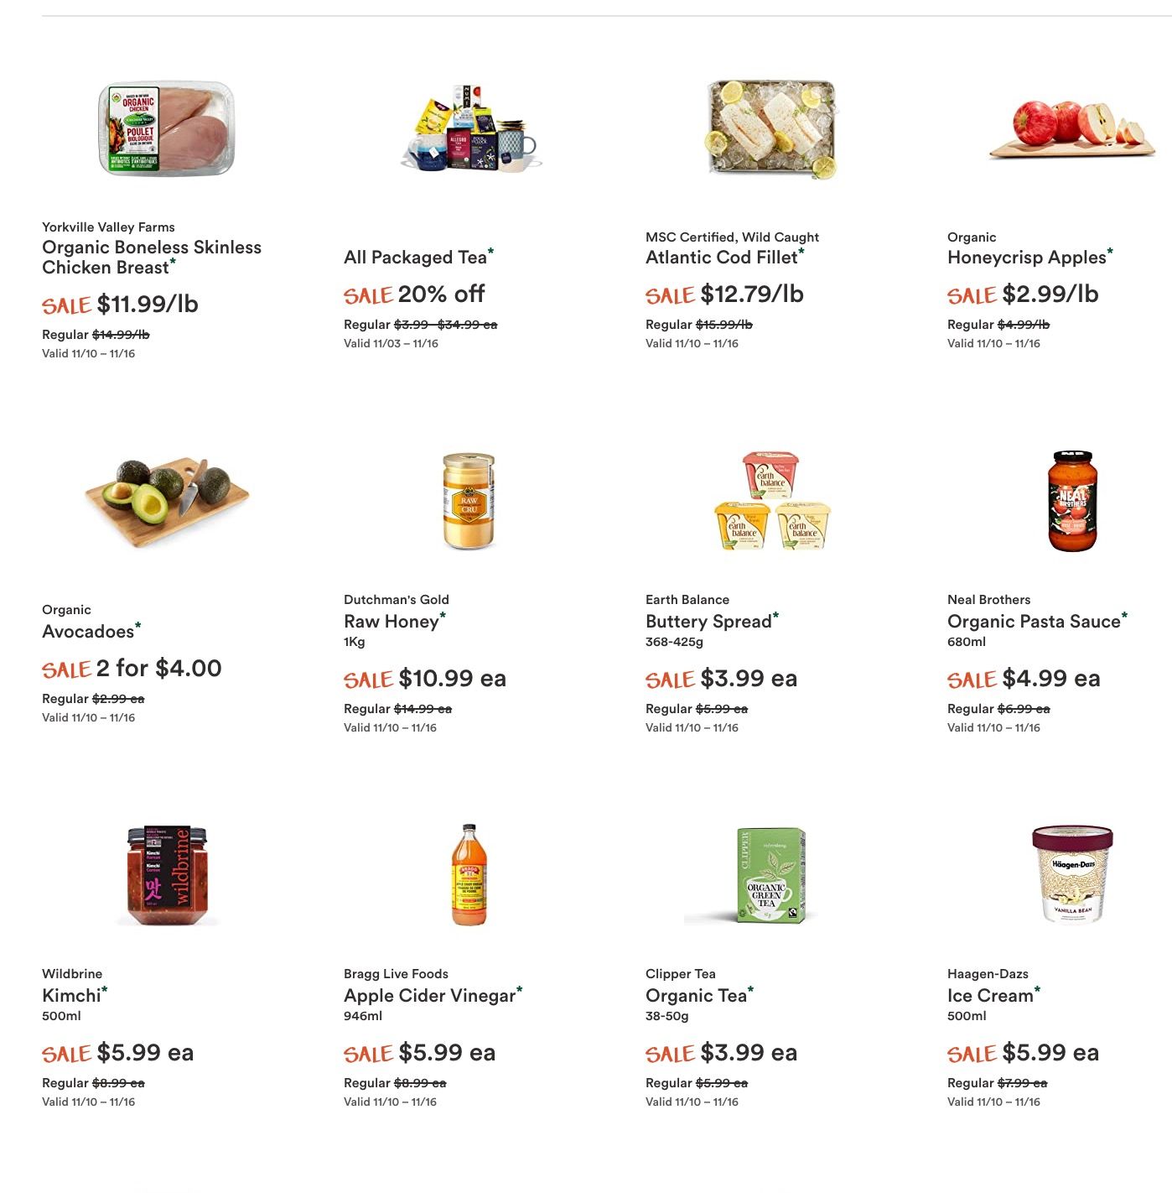The image size is (1172, 1193).
Task: Click the Neal Brothers pasta sauce jar
Action: (x=1072, y=501)
